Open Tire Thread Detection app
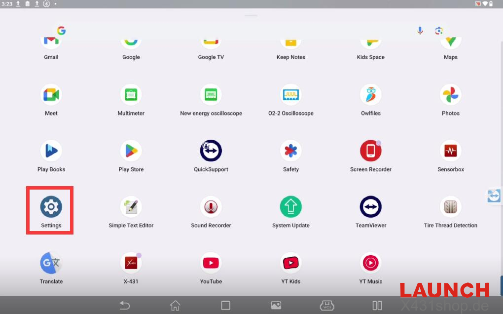Image resolution: width=503 pixels, height=314 pixels. 450,207
